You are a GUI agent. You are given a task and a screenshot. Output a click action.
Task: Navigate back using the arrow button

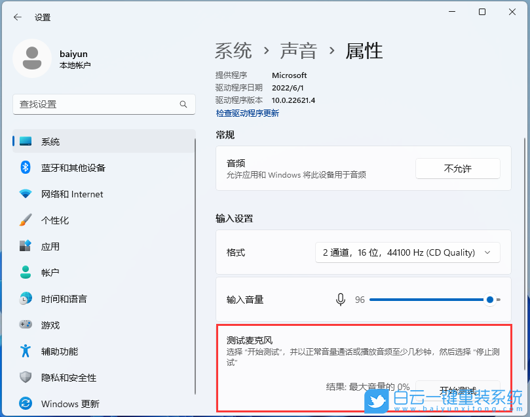pyautogui.click(x=17, y=17)
